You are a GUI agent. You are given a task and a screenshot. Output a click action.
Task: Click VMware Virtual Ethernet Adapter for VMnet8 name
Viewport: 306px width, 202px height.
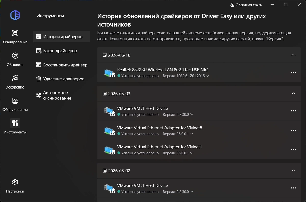(x=160, y=128)
